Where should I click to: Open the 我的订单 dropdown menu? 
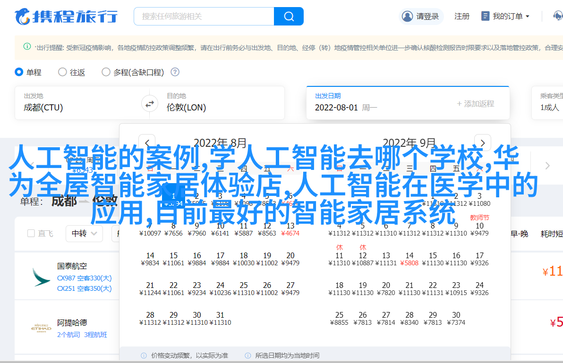(505, 17)
